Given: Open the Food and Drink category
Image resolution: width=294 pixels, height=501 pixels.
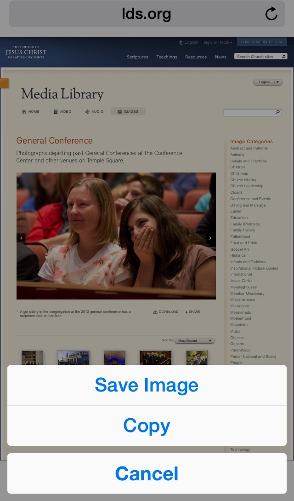Looking at the screenshot, I should pyautogui.click(x=243, y=243).
